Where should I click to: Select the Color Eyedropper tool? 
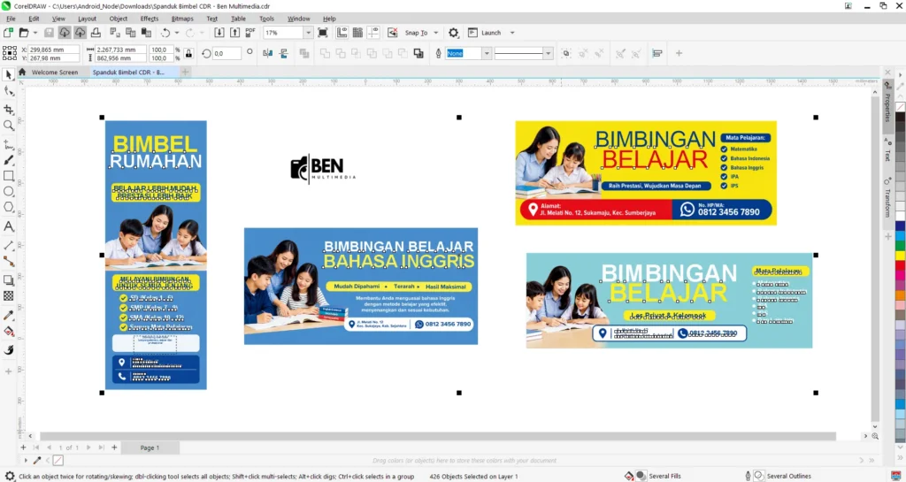click(x=9, y=315)
